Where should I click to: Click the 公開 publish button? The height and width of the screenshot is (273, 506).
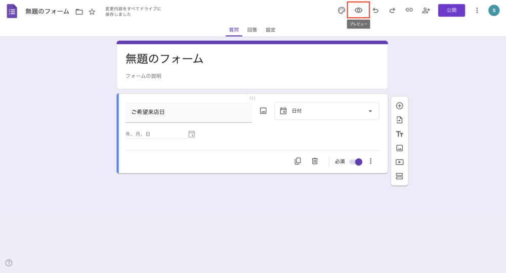tap(451, 10)
